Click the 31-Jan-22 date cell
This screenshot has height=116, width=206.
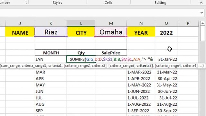coord(166,59)
